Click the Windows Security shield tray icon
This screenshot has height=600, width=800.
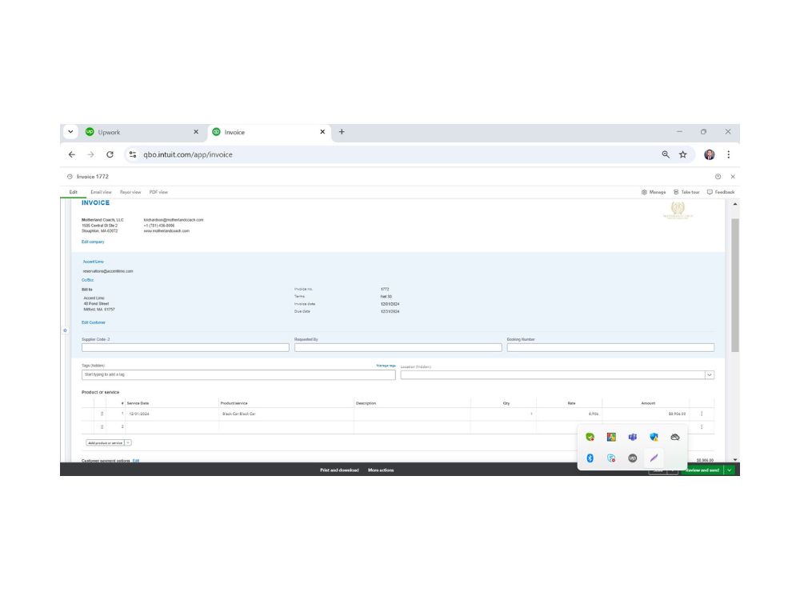[654, 438]
